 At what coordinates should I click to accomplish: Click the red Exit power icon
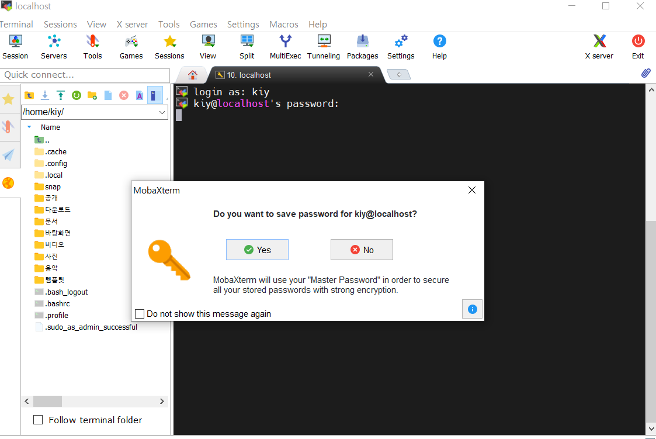(638, 47)
